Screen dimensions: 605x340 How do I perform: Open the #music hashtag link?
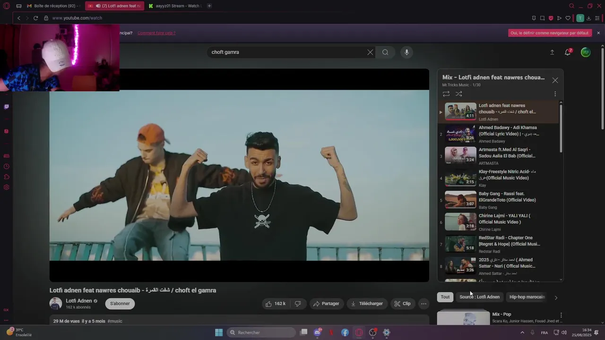click(115, 321)
